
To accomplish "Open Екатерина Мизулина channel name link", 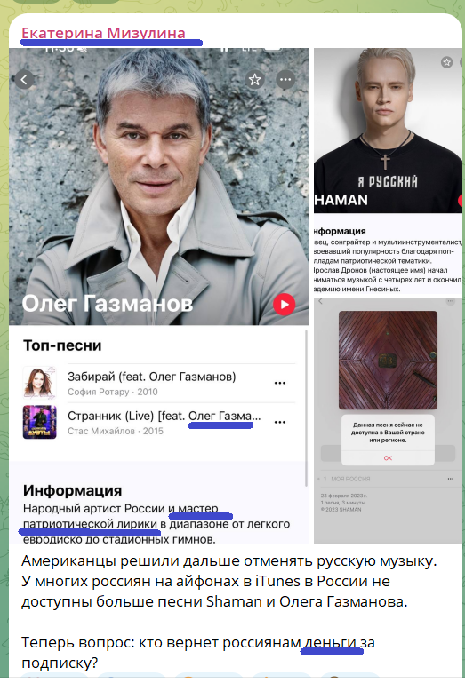I will click(x=103, y=33).
